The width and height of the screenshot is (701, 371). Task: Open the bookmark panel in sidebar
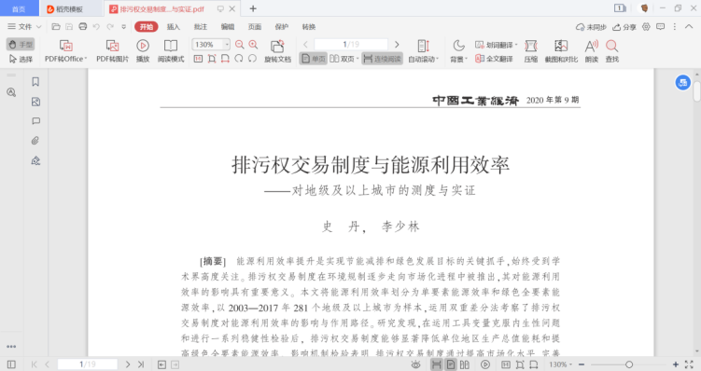coord(35,82)
